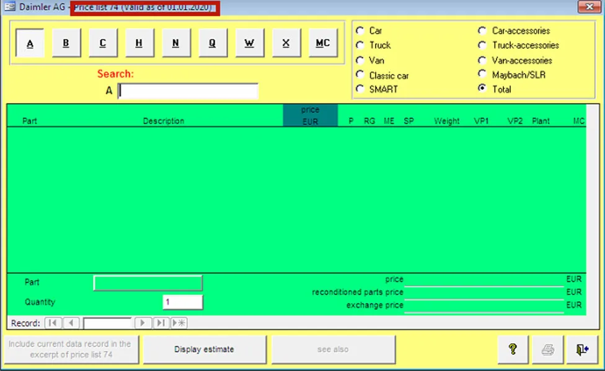
Task: Click the printer icon button
Action: tap(547, 349)
